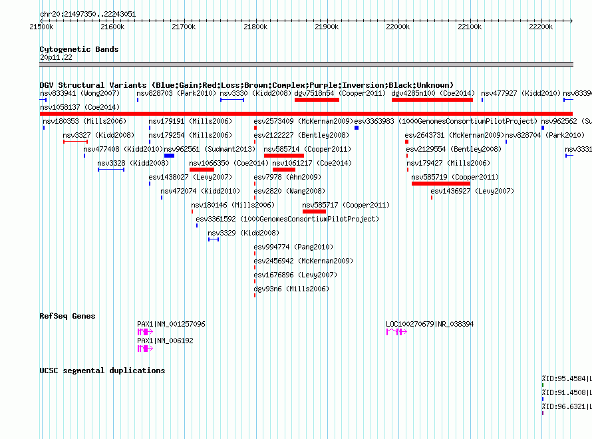Click the %ID:95.4584 segmental duplication entry

567,378
